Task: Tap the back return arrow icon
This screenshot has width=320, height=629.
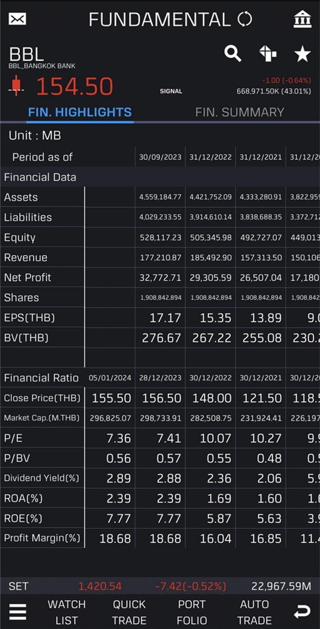Action: [x=302, y=612]
